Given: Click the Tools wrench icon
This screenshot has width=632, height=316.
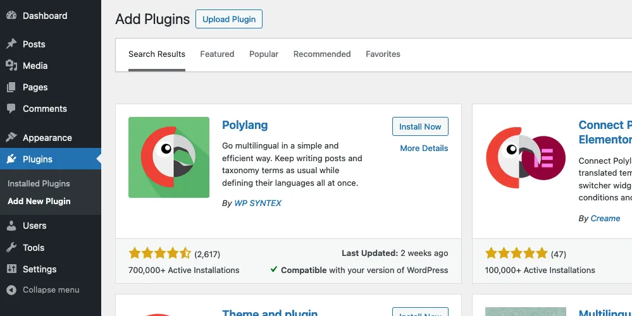Looking at the screenshot, I should [11, 247].
